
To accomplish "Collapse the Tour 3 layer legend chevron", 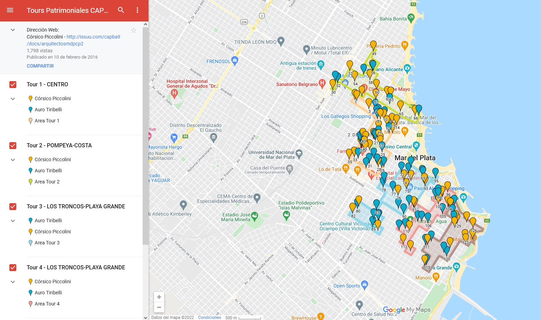I will click(13, 221).
